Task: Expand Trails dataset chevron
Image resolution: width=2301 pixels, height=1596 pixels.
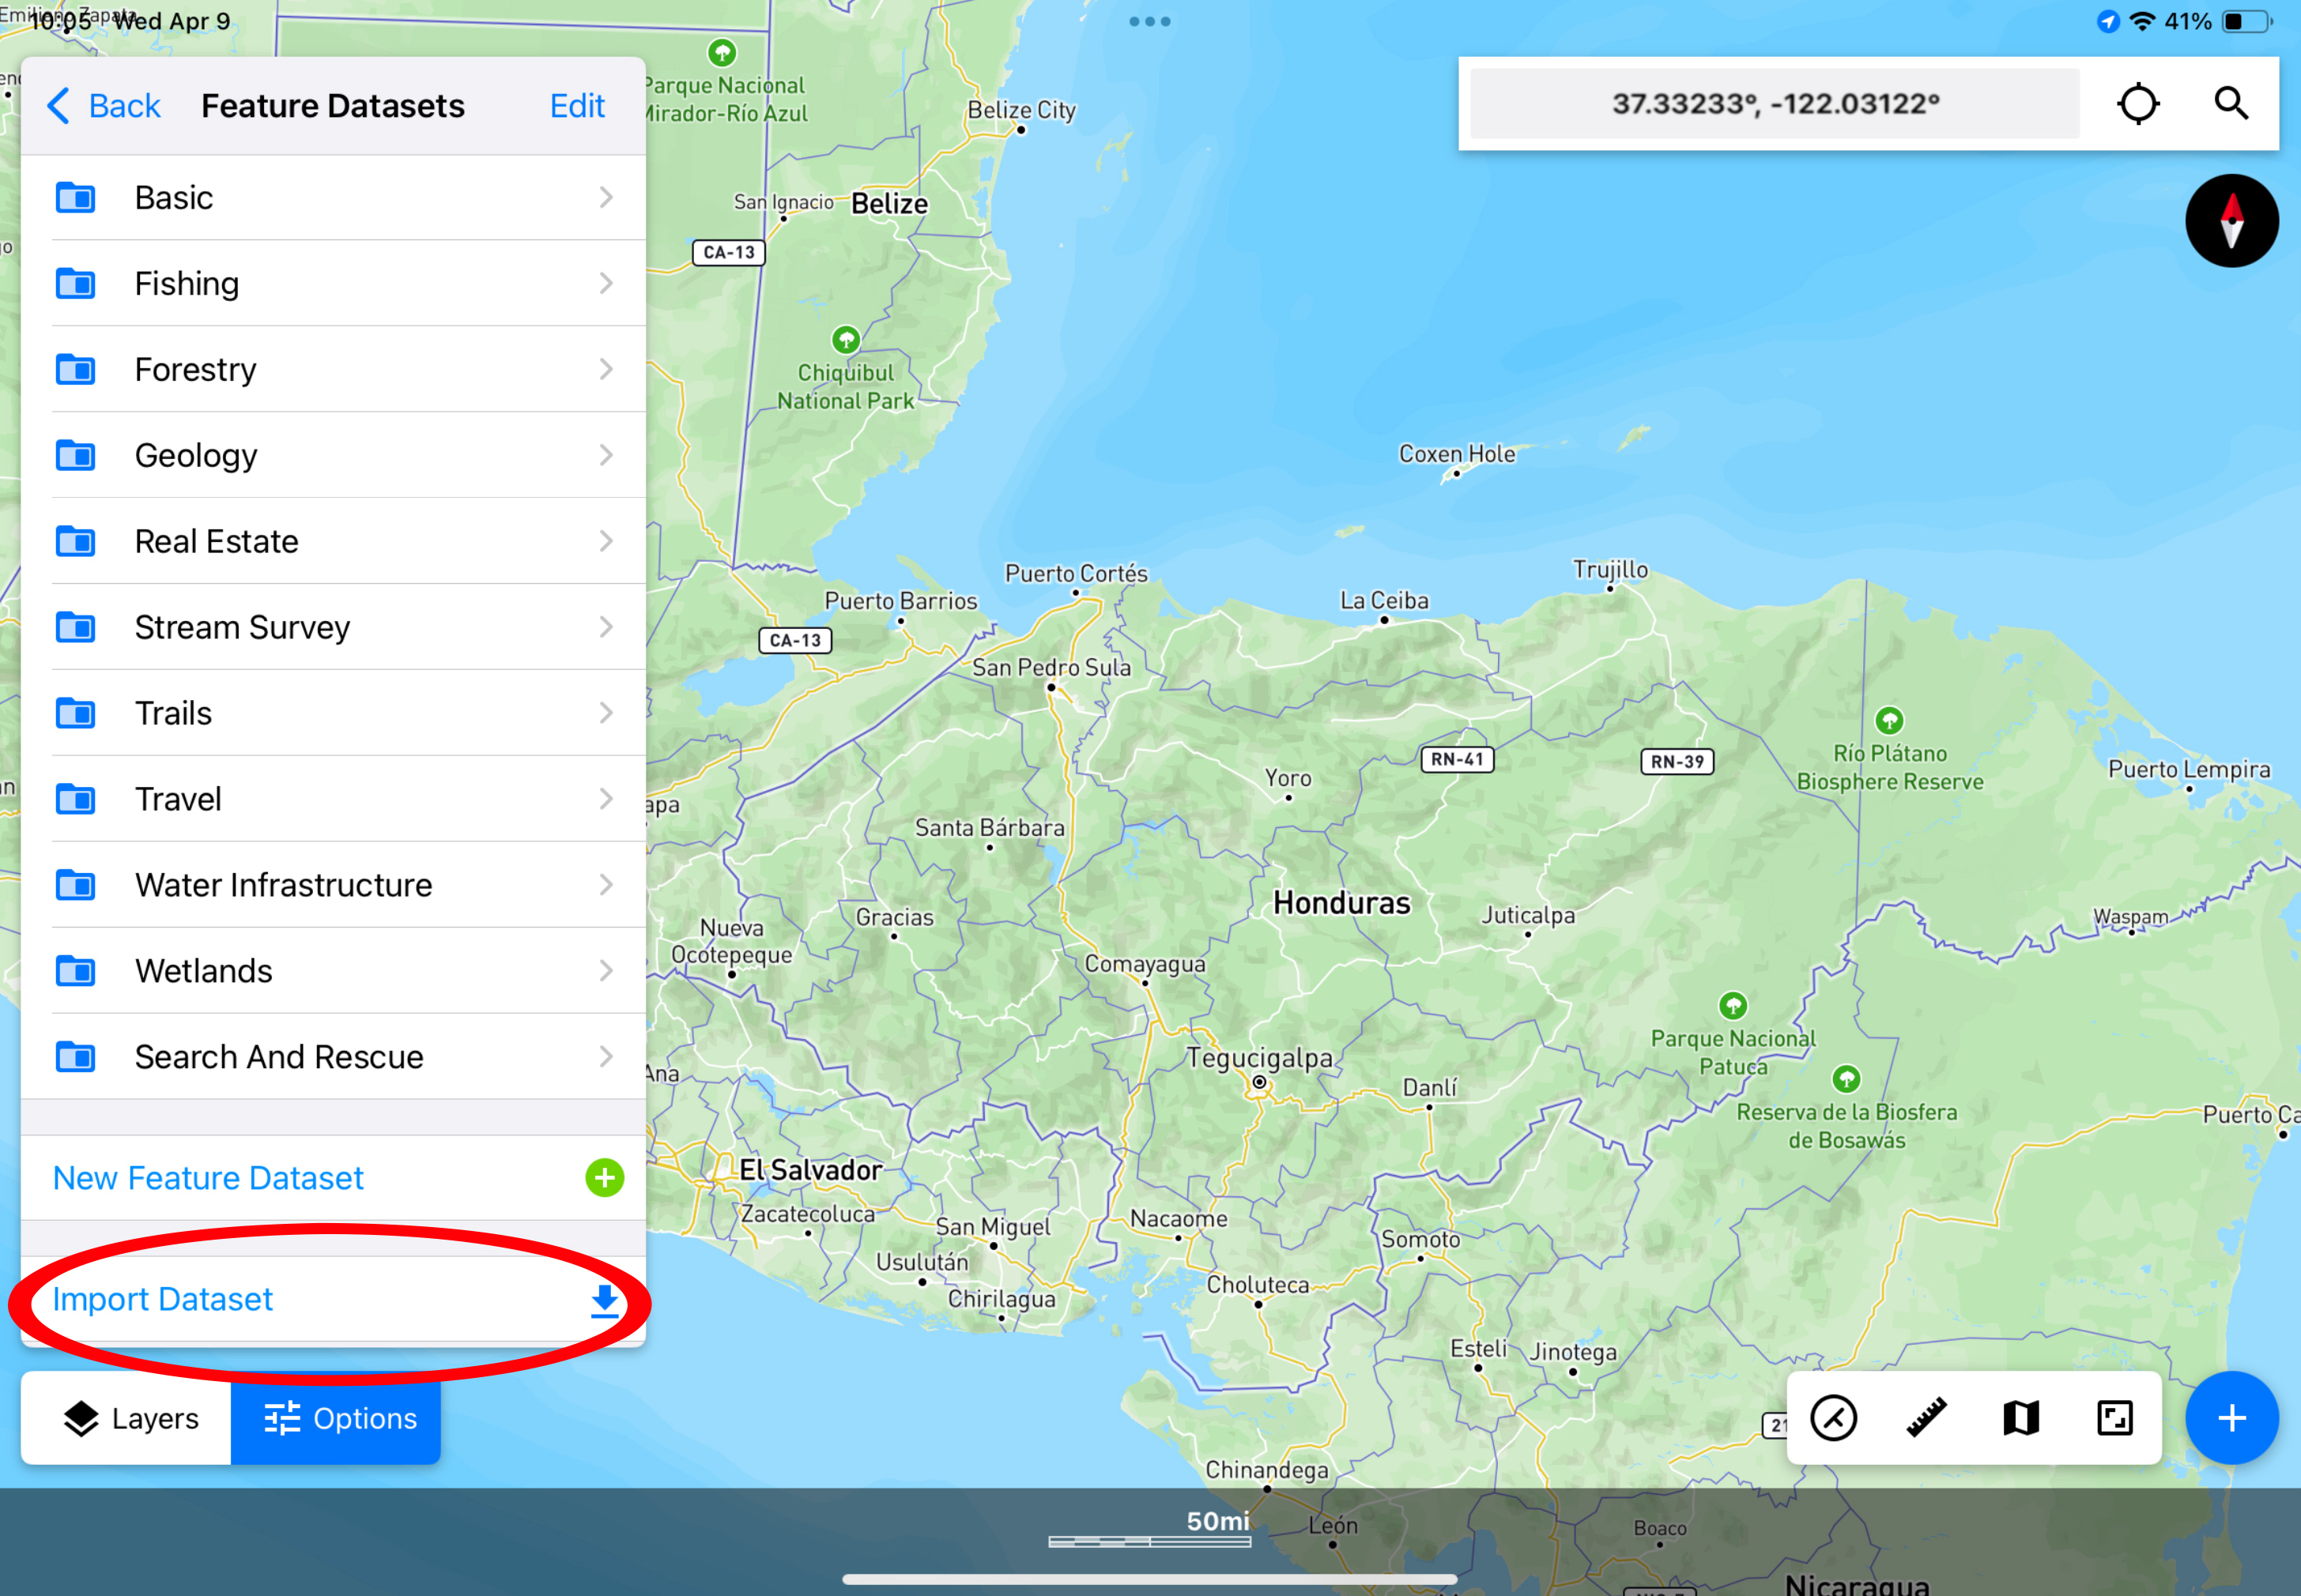Action: (606, 714)
